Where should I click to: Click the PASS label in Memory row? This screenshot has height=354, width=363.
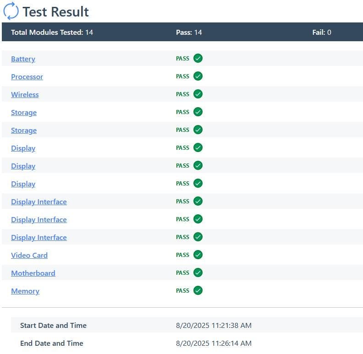coord(183,291)
